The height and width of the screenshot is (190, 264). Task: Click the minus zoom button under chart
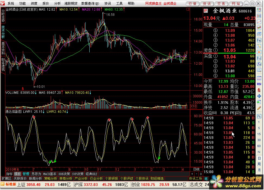pos(196,174)
